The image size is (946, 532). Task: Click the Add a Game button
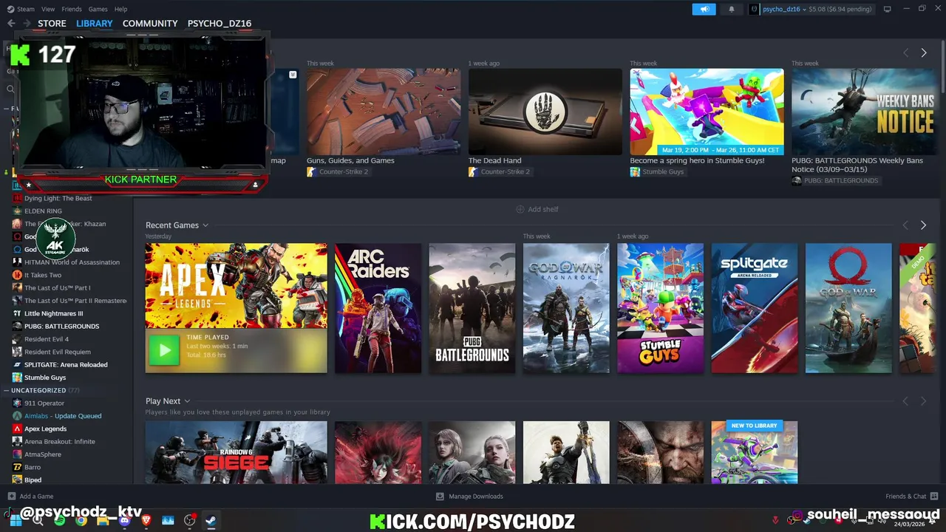pyautogui.click(x=30, y=496)
